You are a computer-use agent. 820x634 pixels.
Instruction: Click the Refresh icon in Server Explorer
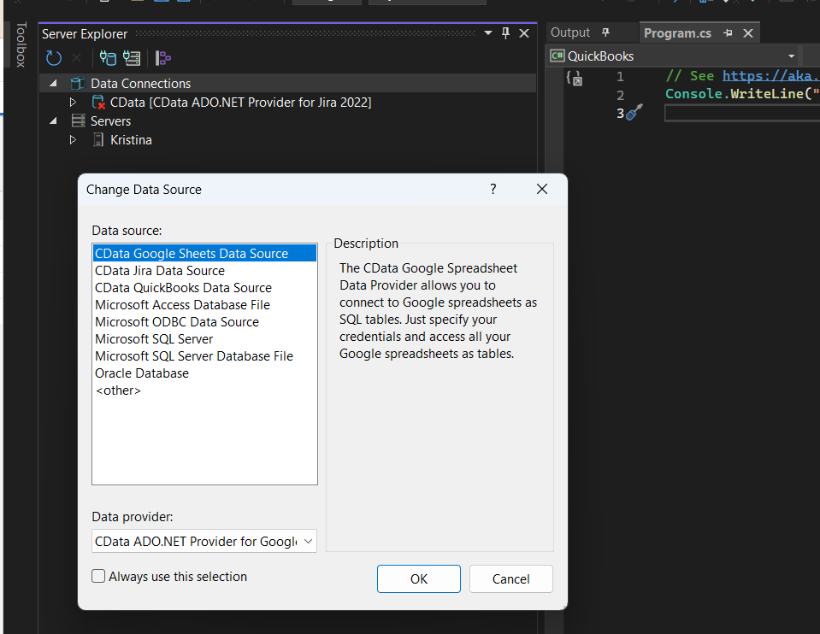pyautogui.click(x=54, y=58)
